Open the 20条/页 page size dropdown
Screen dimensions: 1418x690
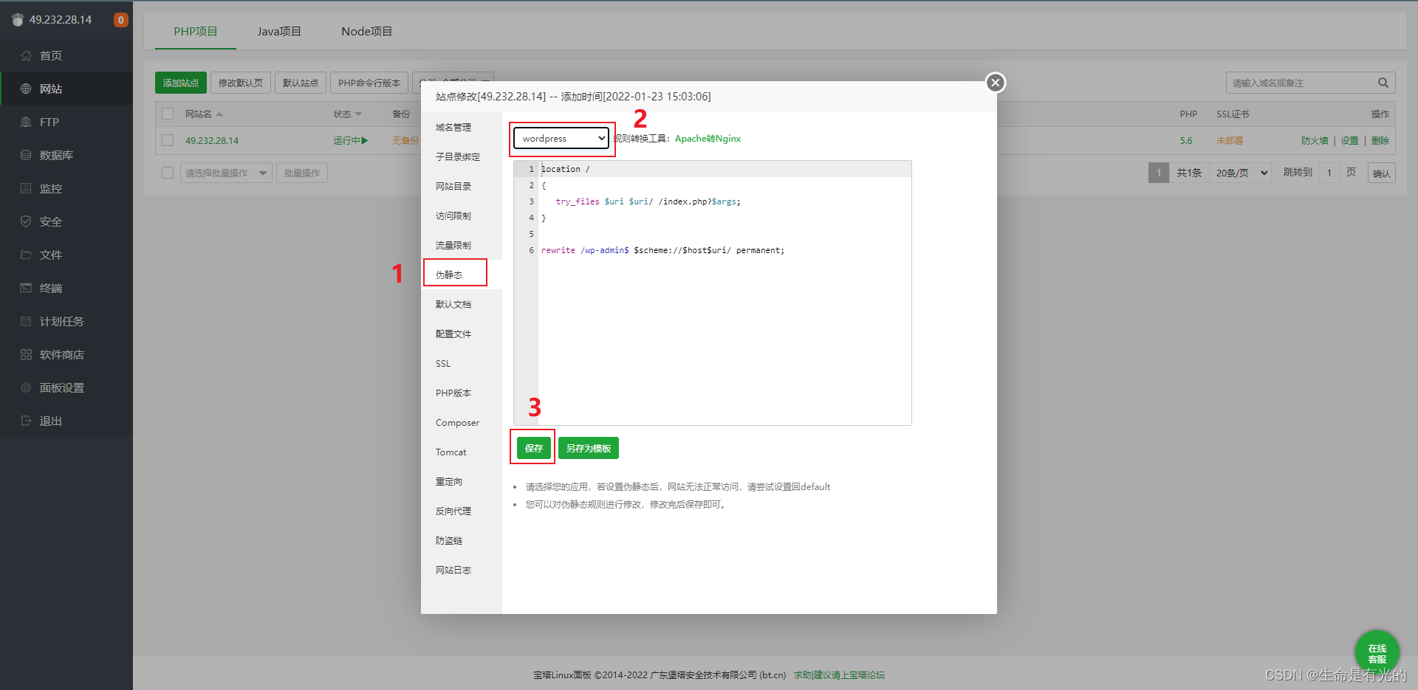pos(1240,173)
